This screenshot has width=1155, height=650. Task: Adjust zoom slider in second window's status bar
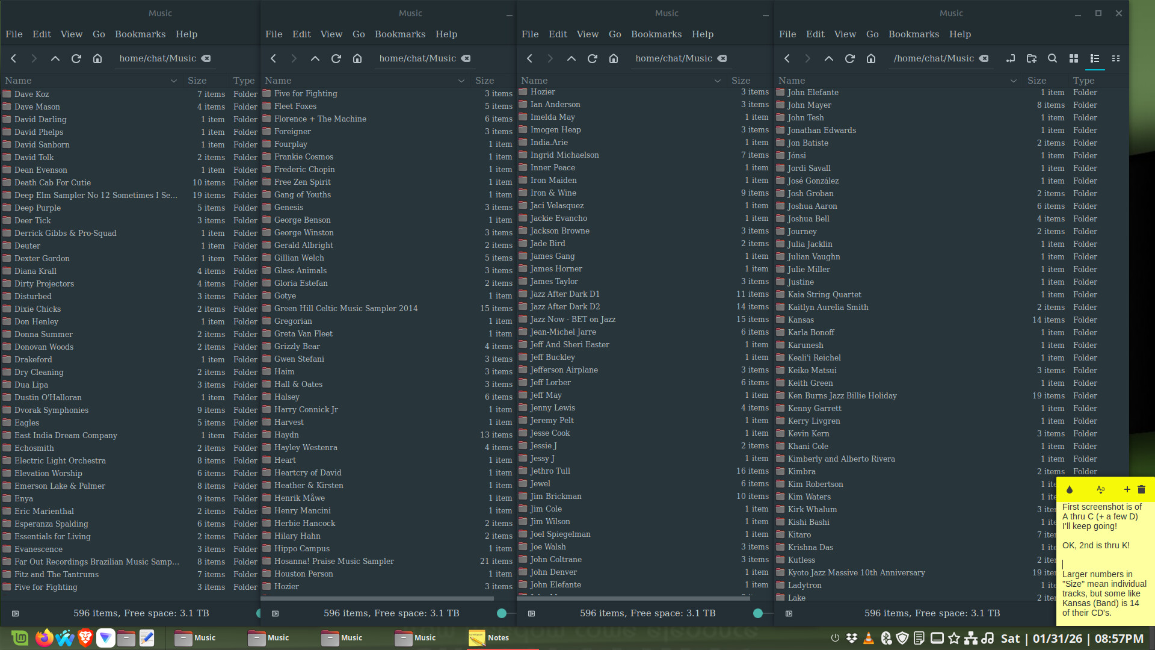[502, 613]
